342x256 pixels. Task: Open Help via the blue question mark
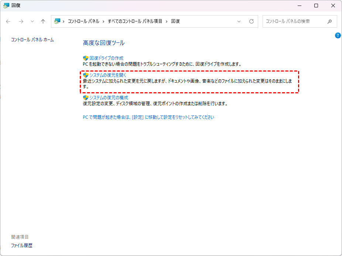tap(338, 35)
